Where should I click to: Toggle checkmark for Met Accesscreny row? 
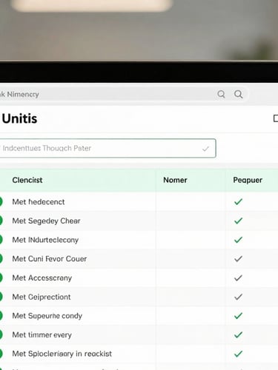coord(238,278)
